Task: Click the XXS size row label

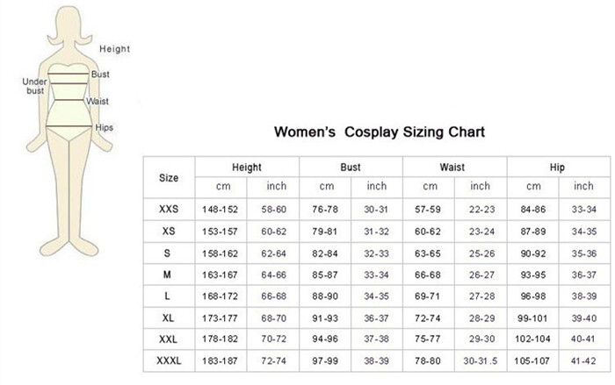Action: (169, 210)
